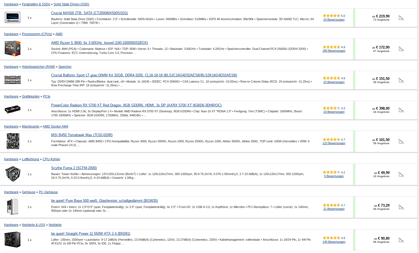
Task: Open AMD Ryzen 5 3600 boxed product page
Action: pyautogui.click(x=99, y=43)
